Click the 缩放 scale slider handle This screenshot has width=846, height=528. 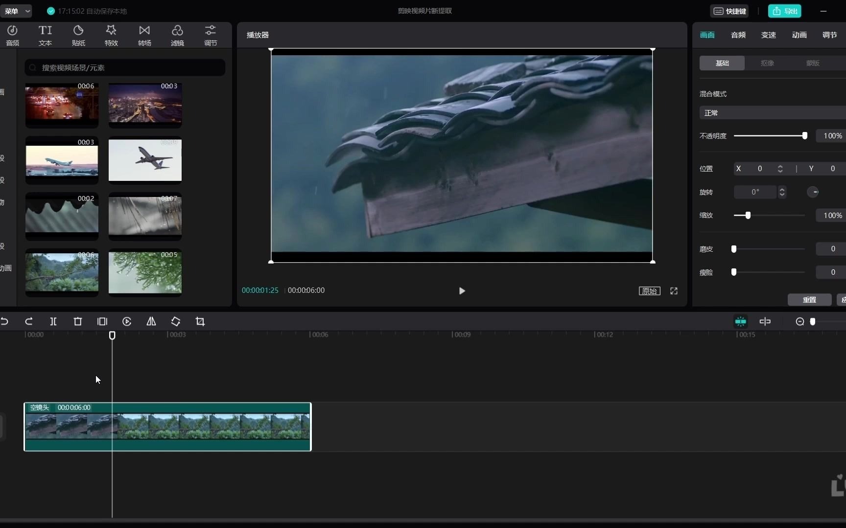(x=748, y=215)
